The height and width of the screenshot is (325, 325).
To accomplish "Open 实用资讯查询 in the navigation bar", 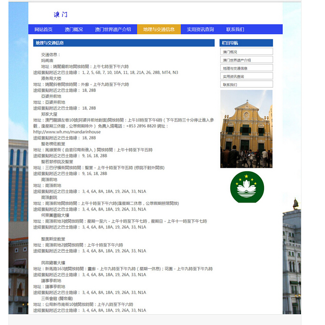I will (200, 30).
